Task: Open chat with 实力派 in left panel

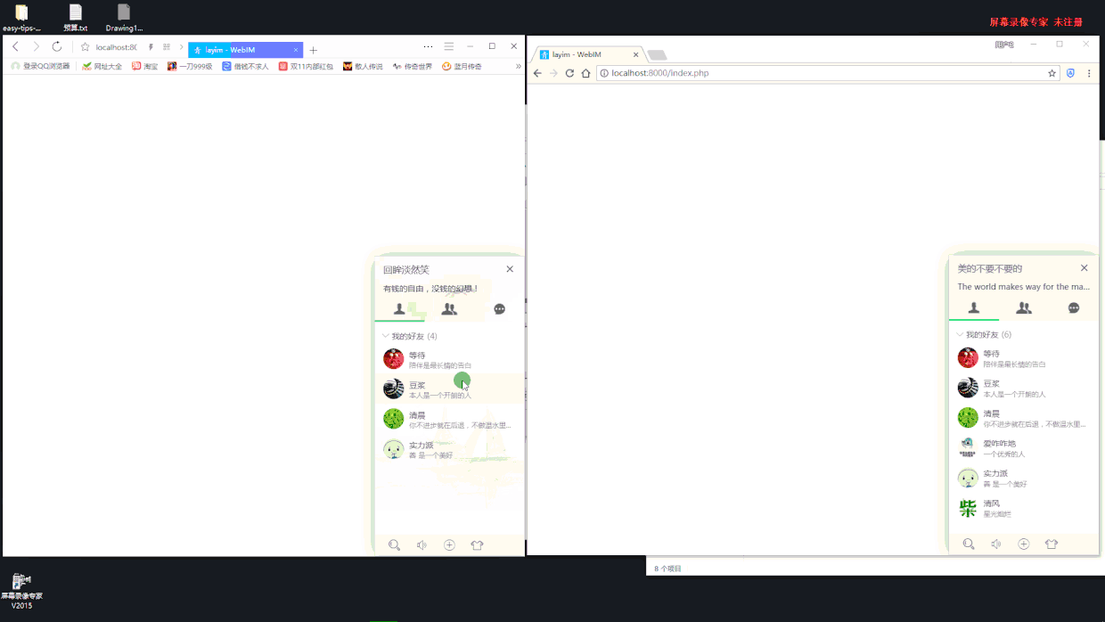Action: point(449,449)
